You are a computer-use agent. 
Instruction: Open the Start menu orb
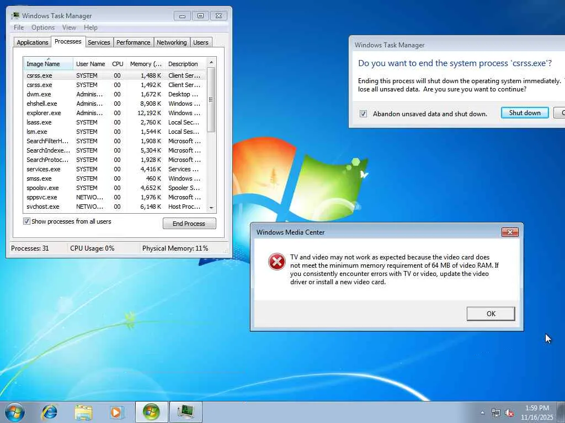pos(15,412)
